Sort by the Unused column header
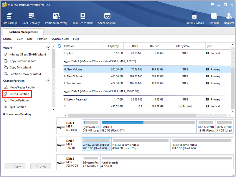This screenshot has height=177, width=236. [x=154, y=46]
